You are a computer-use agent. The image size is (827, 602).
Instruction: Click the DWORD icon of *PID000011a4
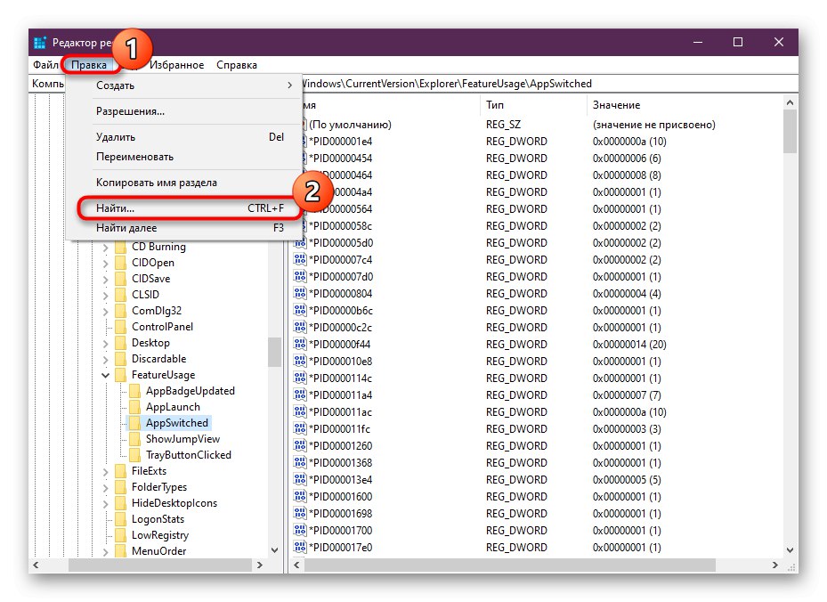[300, 395]
